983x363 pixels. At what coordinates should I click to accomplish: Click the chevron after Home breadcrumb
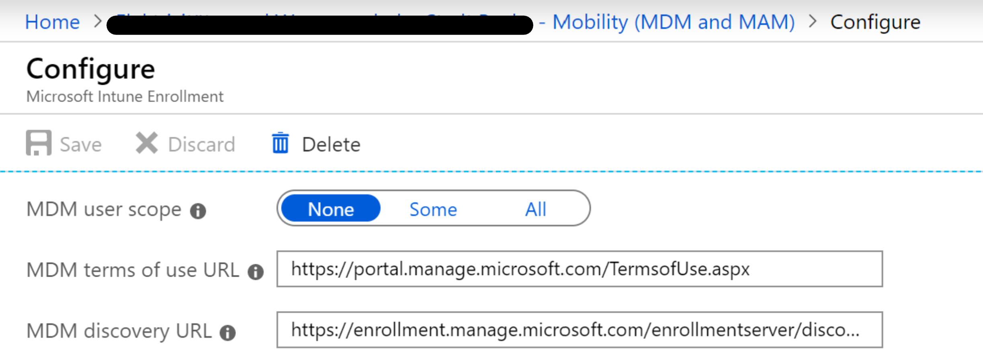[97, 21]
